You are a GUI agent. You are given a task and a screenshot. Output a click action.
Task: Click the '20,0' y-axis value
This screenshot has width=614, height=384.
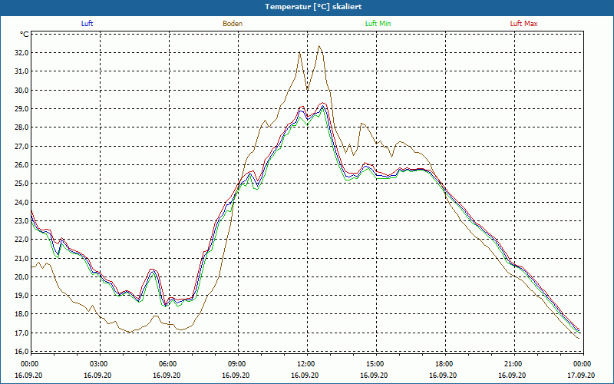click(22, 276)
